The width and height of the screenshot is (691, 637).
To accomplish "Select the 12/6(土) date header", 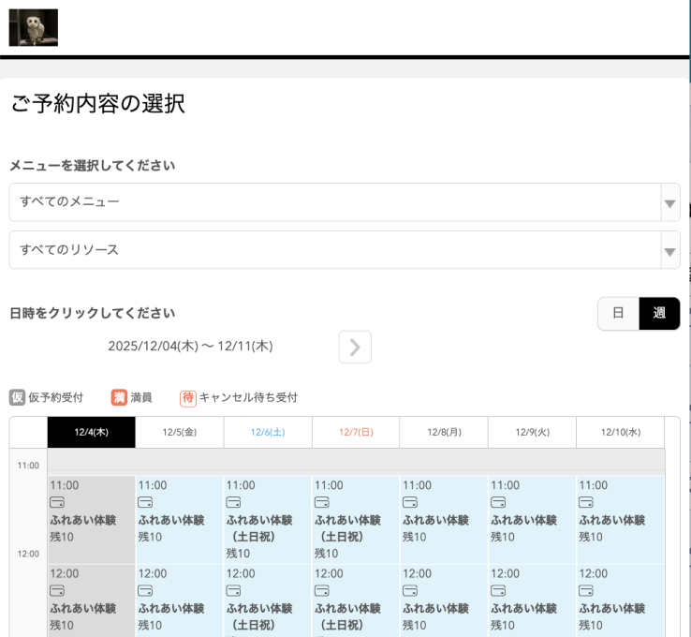I will pos(268,432).
